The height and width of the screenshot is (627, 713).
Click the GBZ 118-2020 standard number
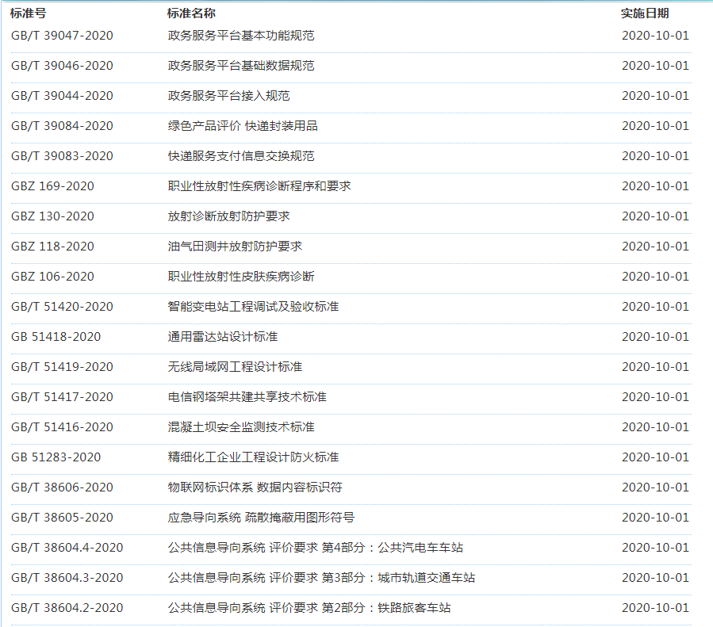[52, 247]
